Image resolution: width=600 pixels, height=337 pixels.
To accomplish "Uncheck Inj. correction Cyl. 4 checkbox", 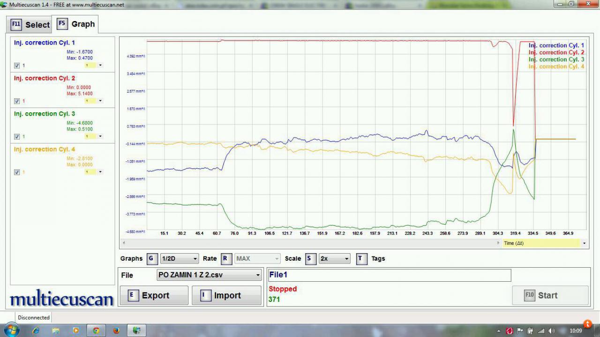I will click(17, 172).
